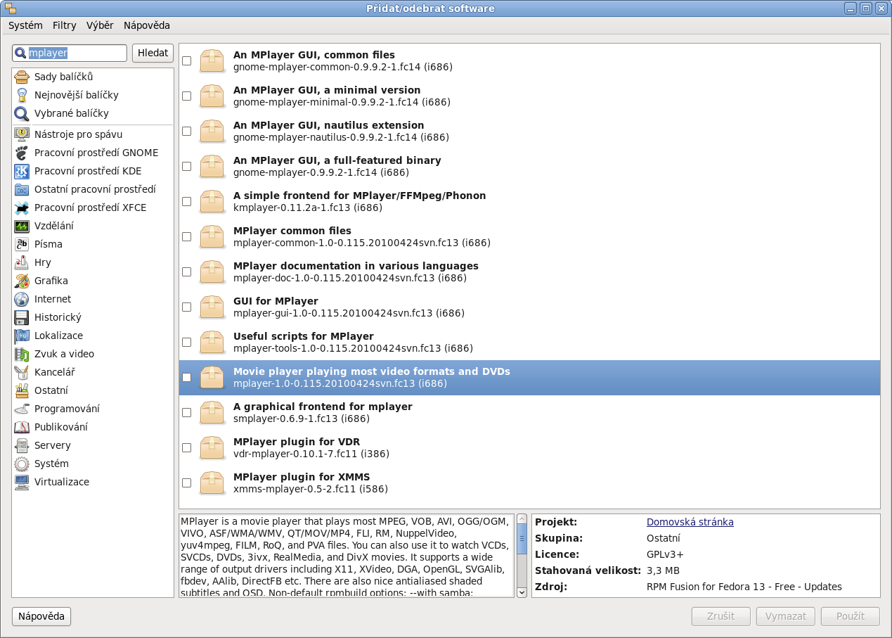
Task: Select 'MPlayer documentation in various languages' row
Action: (529, 272)
